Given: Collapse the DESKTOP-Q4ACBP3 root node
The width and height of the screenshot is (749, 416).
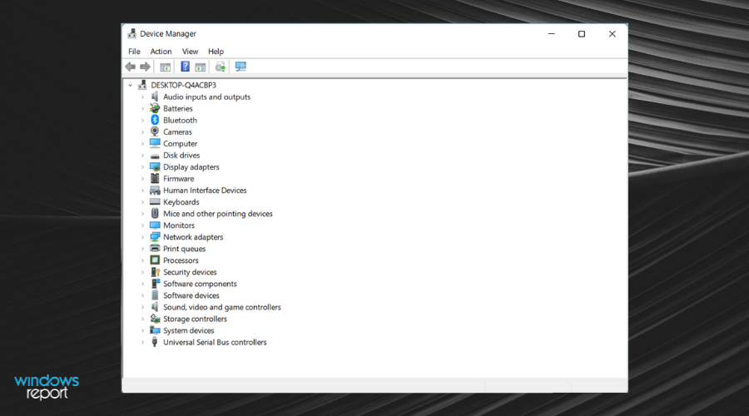Looking at the screenshot, I should pos(130,85).
